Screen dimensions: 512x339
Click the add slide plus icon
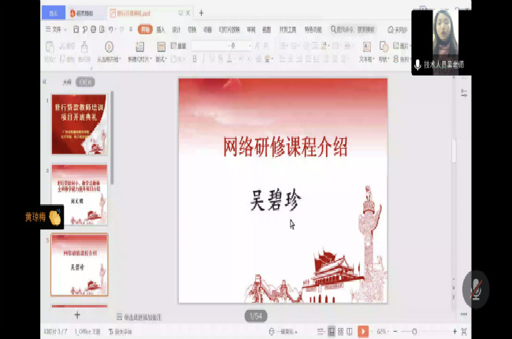click(76, 315)
